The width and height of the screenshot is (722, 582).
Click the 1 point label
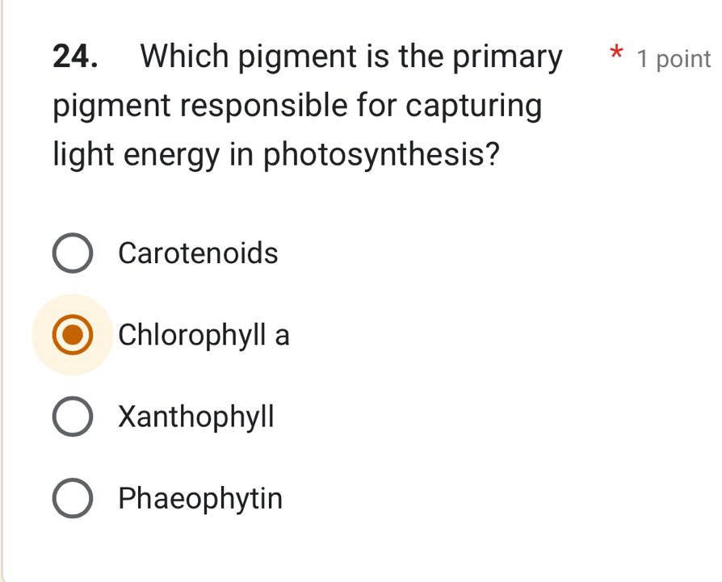pos(674,58)
